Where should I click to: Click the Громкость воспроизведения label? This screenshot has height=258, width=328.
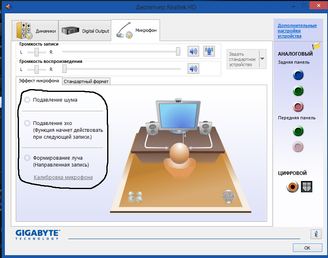tap(51, 61)
